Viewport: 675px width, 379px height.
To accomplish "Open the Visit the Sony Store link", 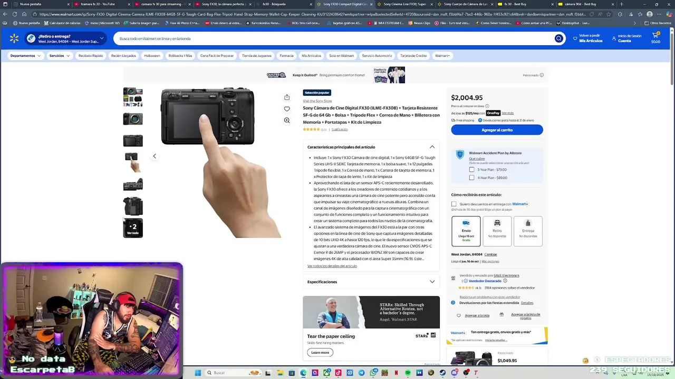I will click(x=317, y=101).
